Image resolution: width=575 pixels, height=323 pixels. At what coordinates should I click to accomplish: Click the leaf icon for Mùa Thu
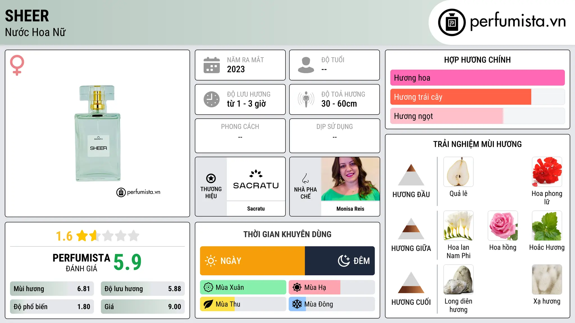click(x=208, y=304)
